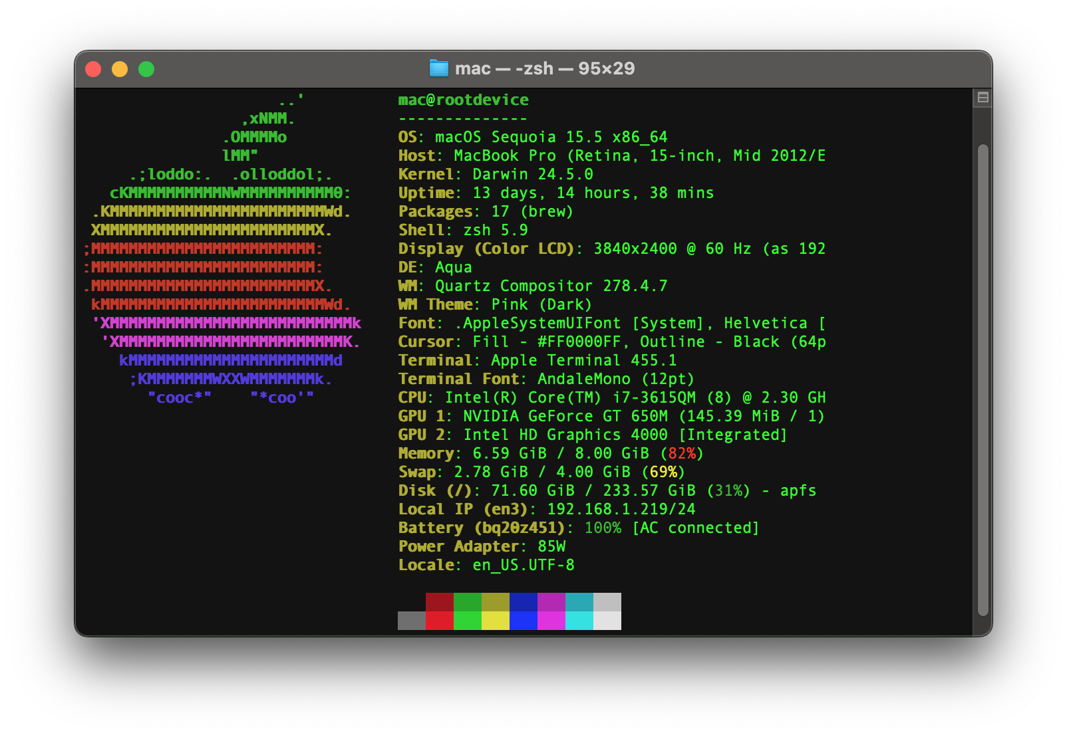1067x735 pixels.
Task: Click 'Shell: zsh 5.9' line
Action: click(463, 230)
